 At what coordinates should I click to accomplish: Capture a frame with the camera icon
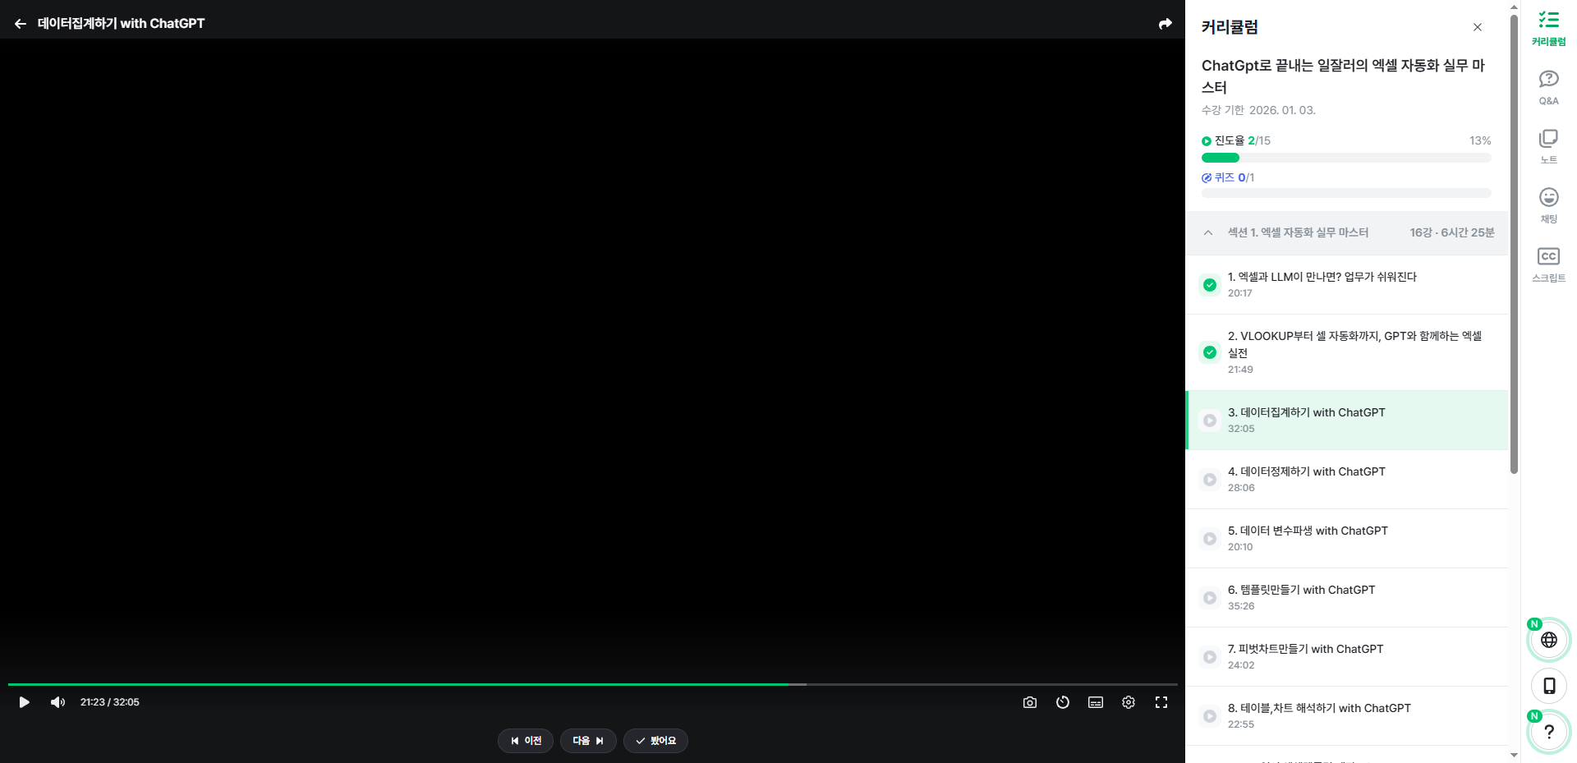[x=1029, y=702]
